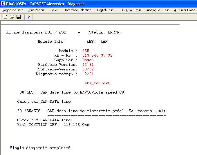Click the 115-125 Ohm ignition-off line
197x155 pixels.
click(x=53, y=125)
